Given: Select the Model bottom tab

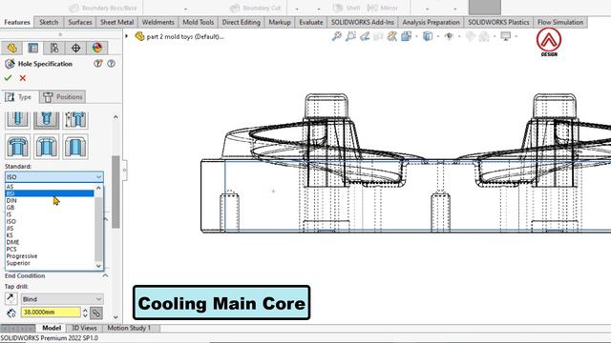Looking at the screenshot, I should tap(52, 328).
